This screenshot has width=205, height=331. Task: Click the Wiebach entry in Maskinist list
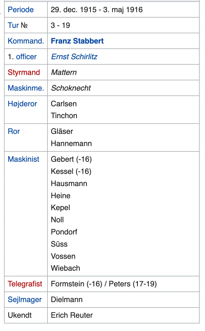tap(65, 268)
